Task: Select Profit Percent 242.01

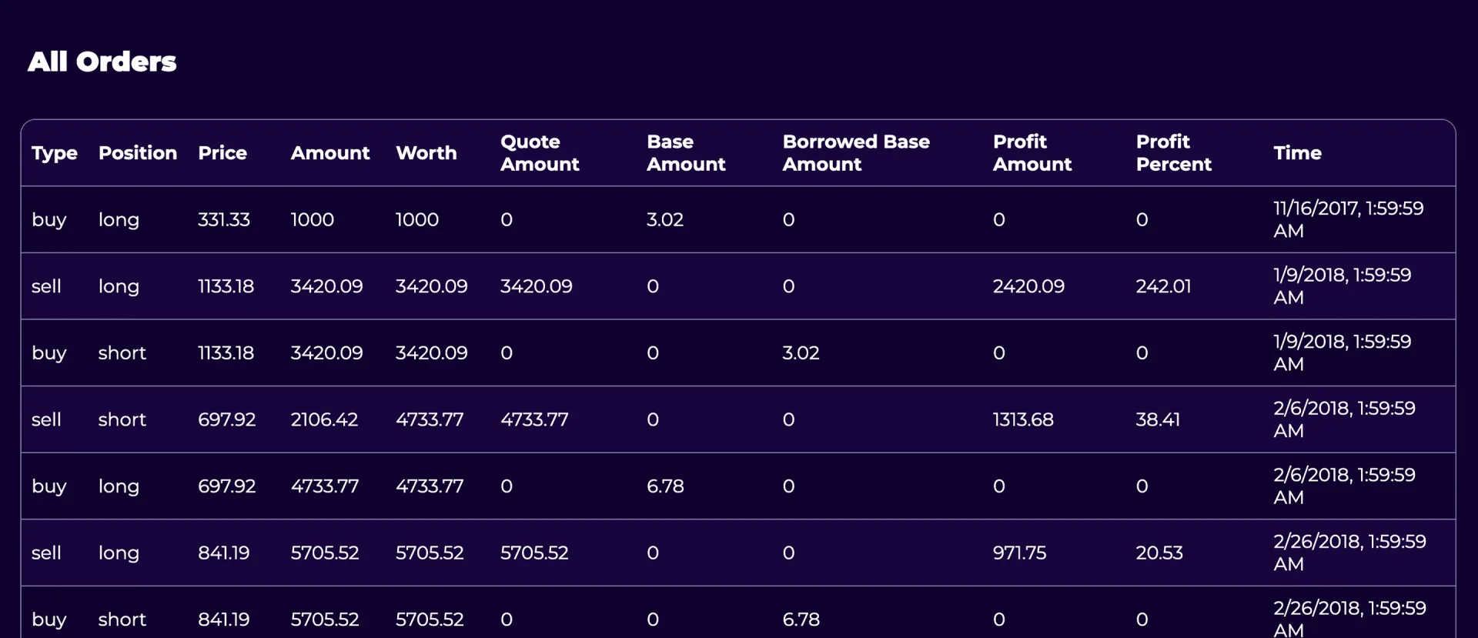Action: (x=1163, y=286)
